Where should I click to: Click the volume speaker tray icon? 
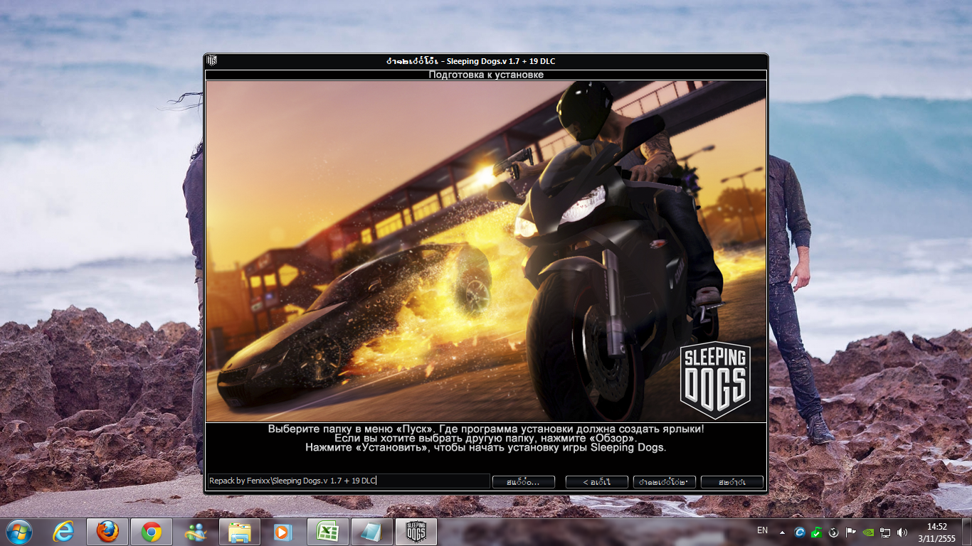(902, 532)
